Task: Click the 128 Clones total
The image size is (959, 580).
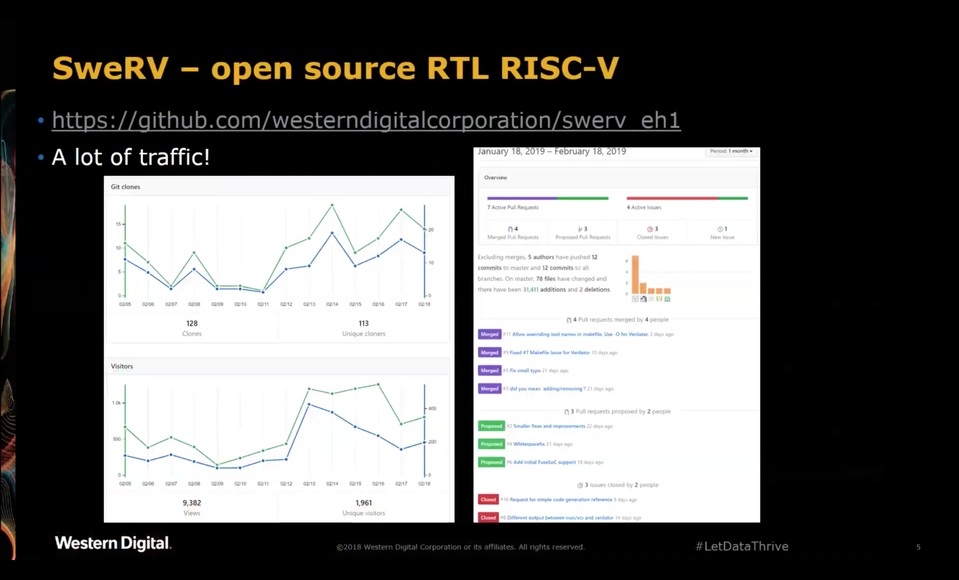Action: pos(192,328)
